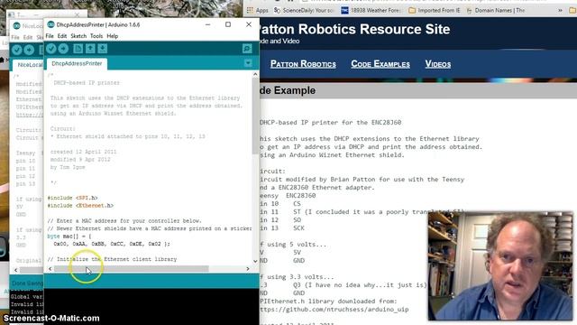Open Help menu in DhcpAddressPrinter window
The height and width of the screenshot is (325, 577).
tap(112, 36)
